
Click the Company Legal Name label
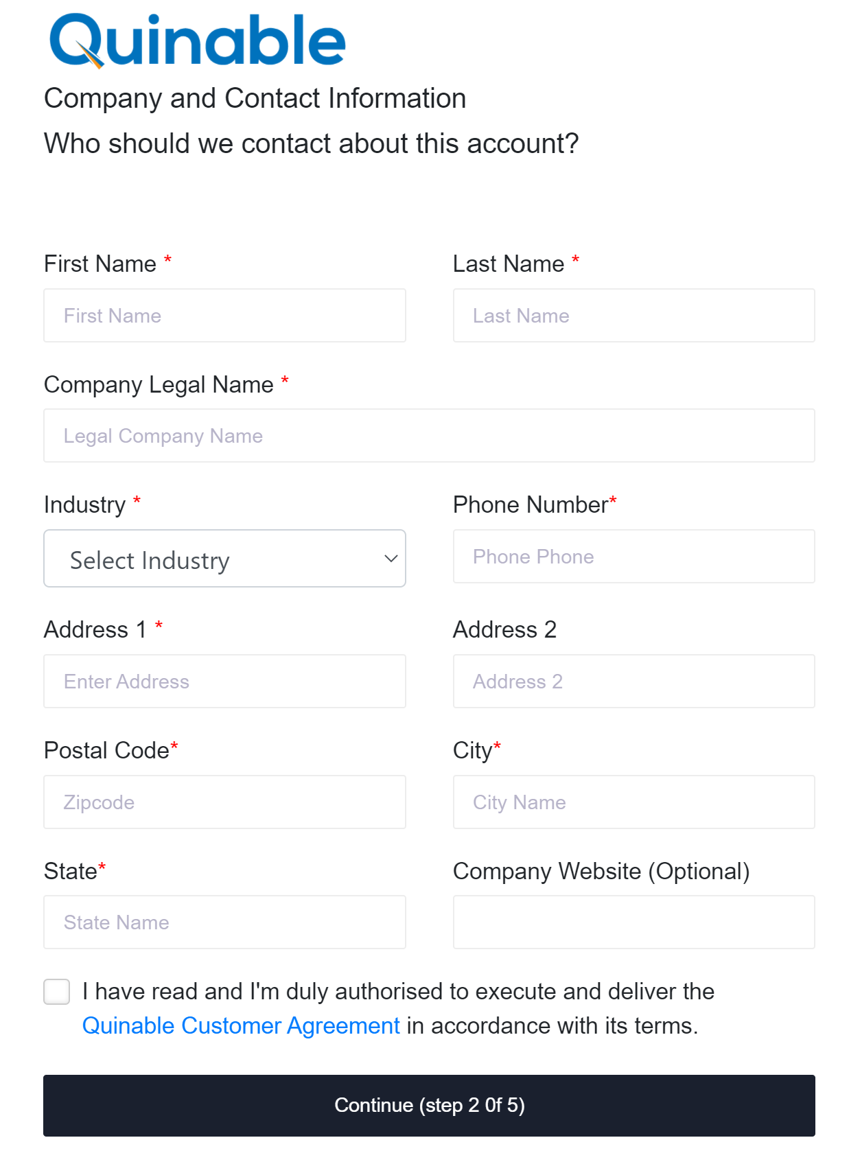(159, 385)
